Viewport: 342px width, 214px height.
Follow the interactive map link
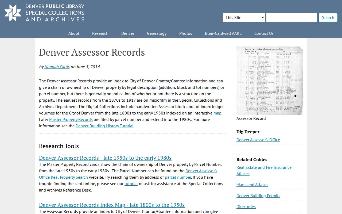[217, 113]
